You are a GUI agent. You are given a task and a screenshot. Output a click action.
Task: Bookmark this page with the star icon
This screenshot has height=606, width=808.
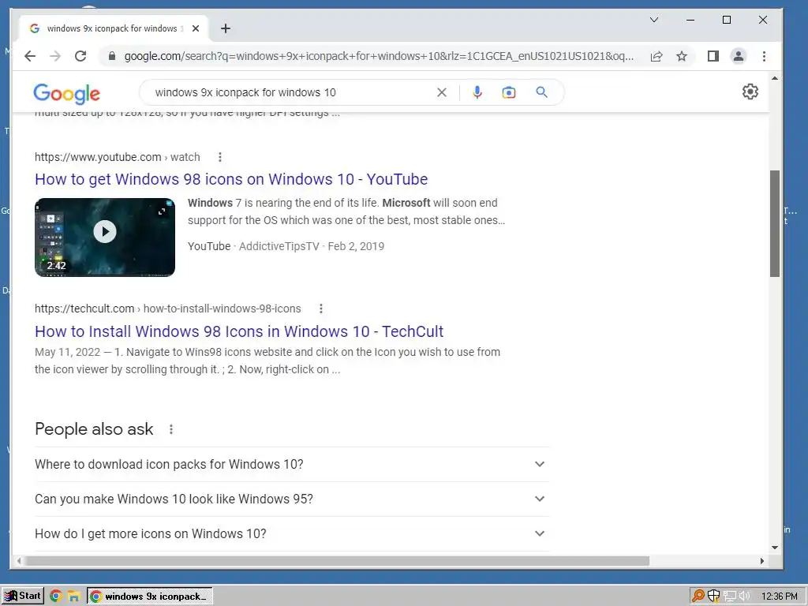(x=682, y=56)
